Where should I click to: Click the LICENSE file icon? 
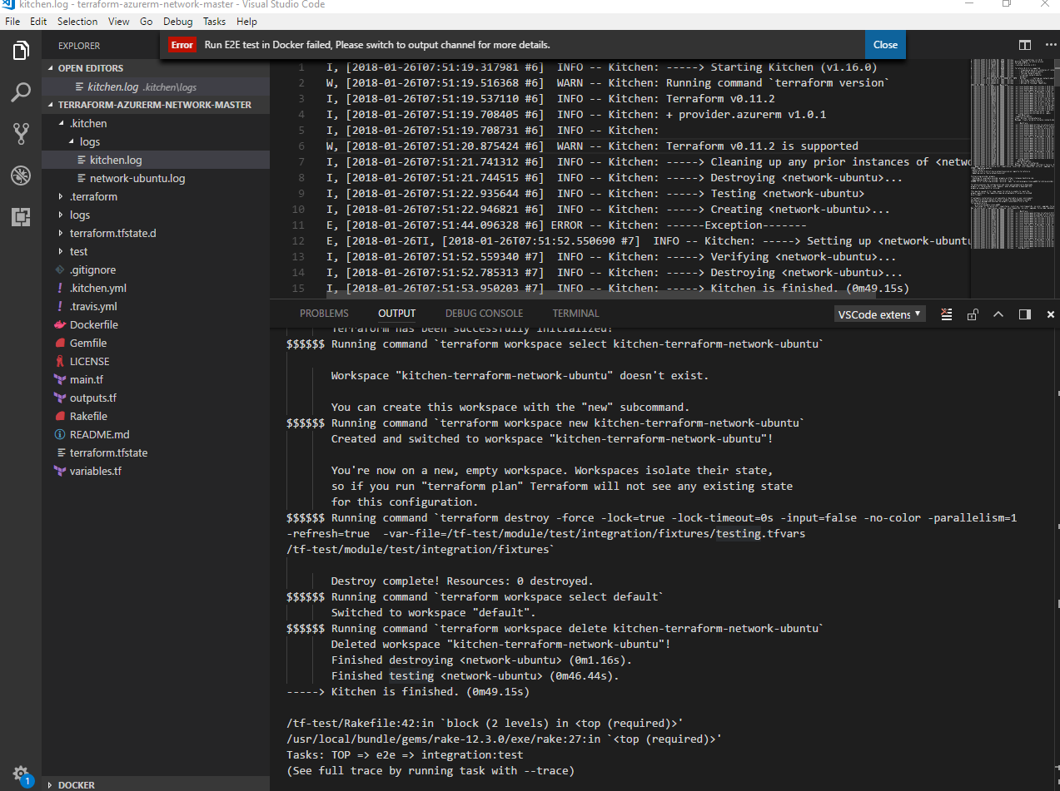[x=60, y=361]
